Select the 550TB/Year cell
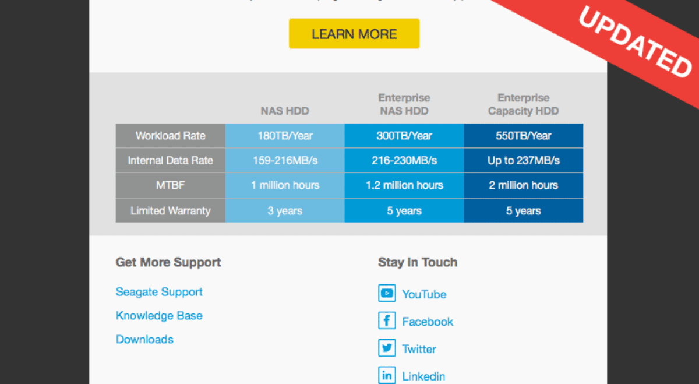 [524, 136]
